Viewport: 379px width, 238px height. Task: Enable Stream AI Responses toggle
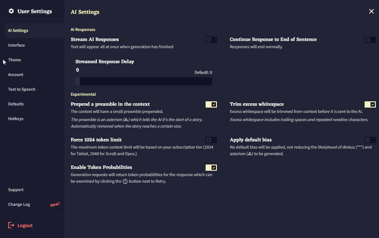tap(211, 40)
